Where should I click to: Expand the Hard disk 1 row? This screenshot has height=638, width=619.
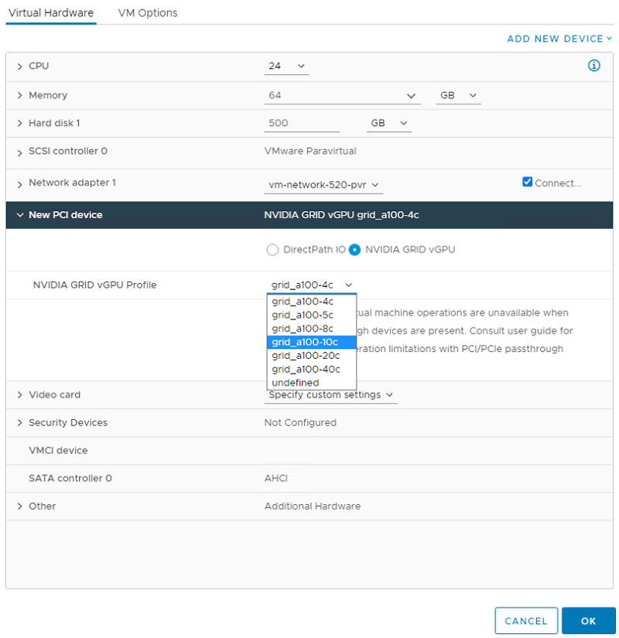coord(19,123)
